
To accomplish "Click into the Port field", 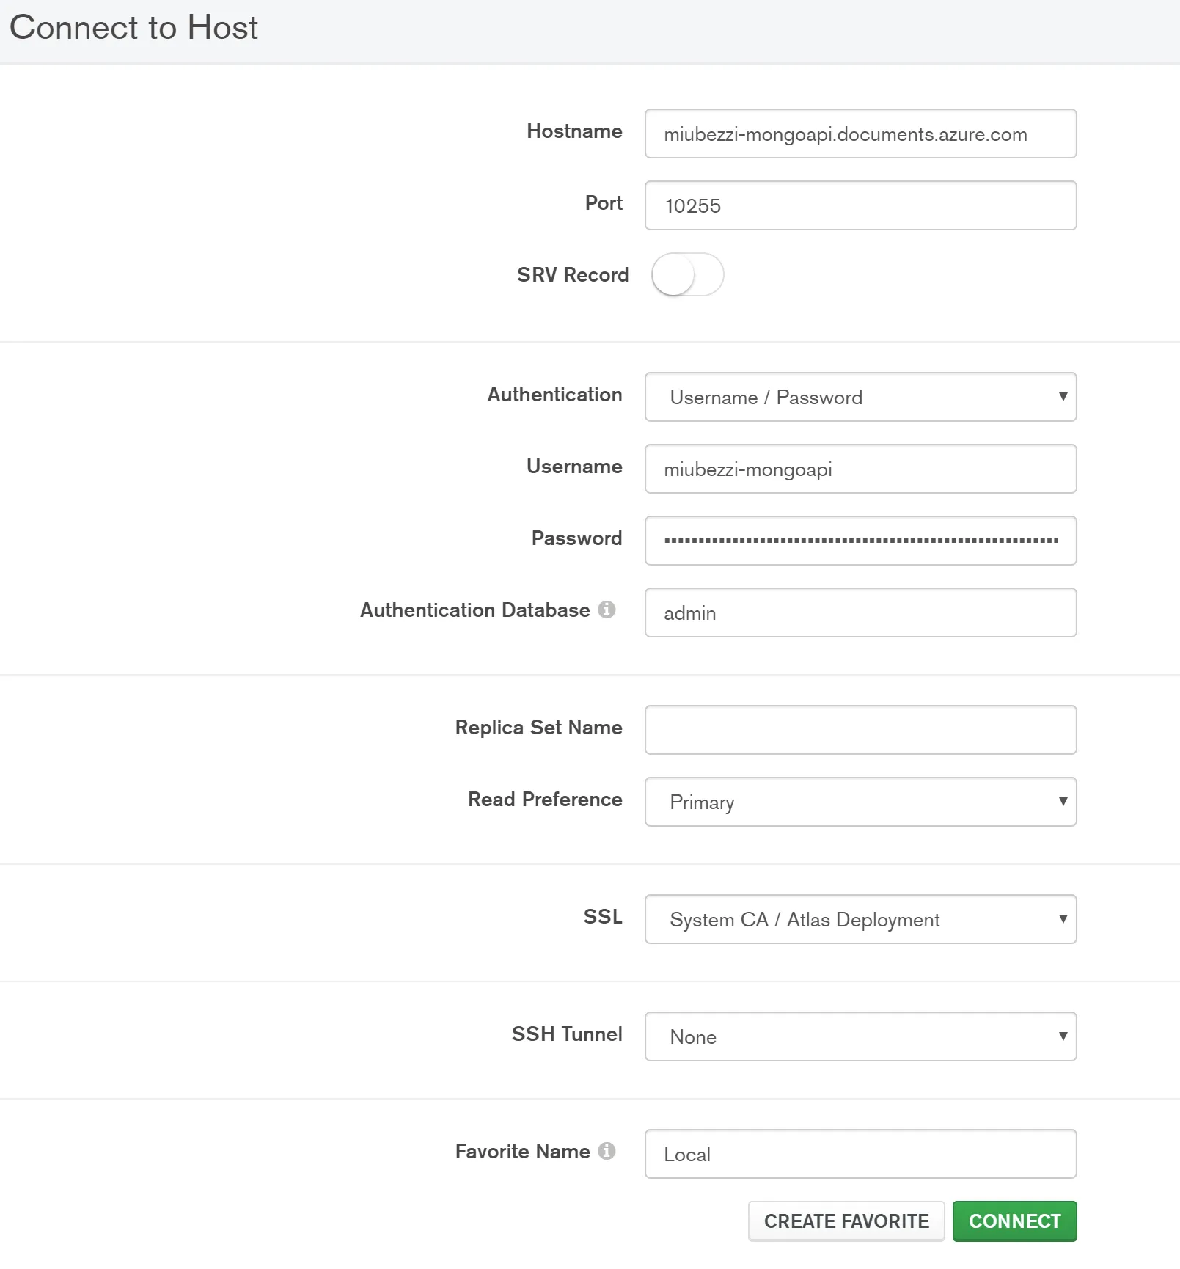I will [860, 205].
